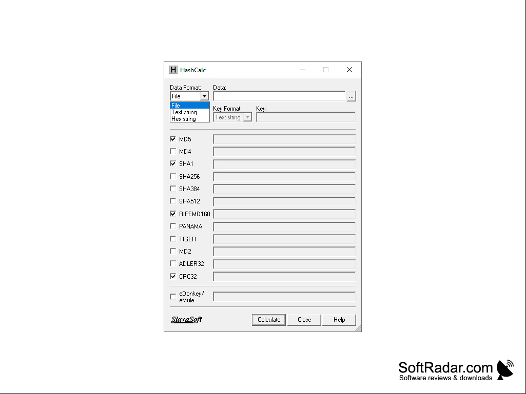
Task: Choose Text string data format option
Action: coord(190,112)
